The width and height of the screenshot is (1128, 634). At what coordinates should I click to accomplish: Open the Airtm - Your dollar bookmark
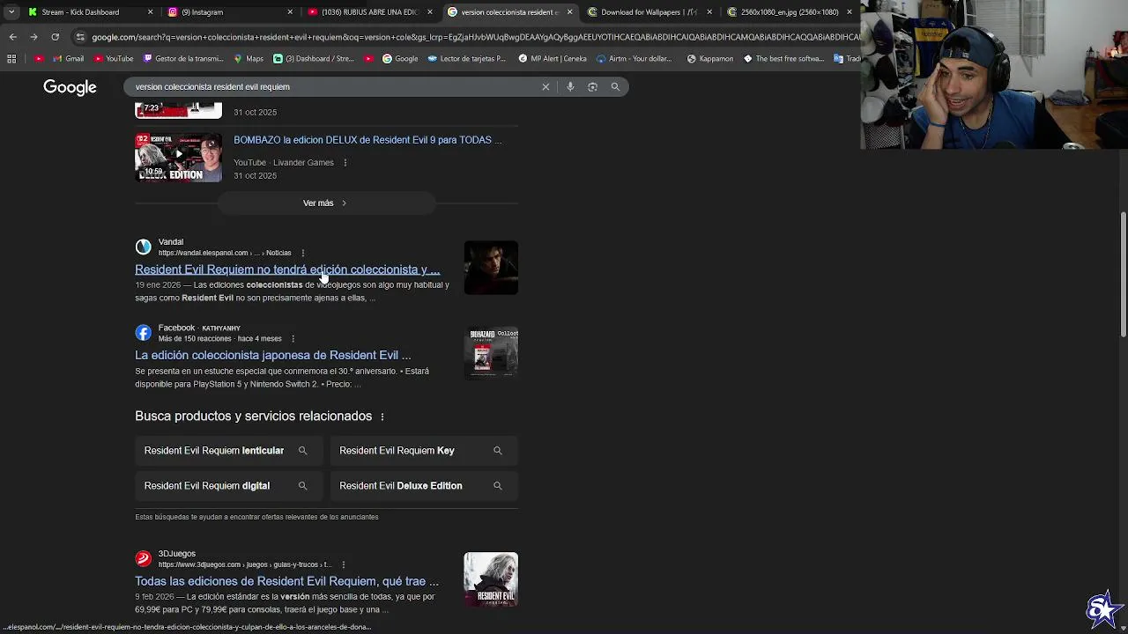click(634, 59)
